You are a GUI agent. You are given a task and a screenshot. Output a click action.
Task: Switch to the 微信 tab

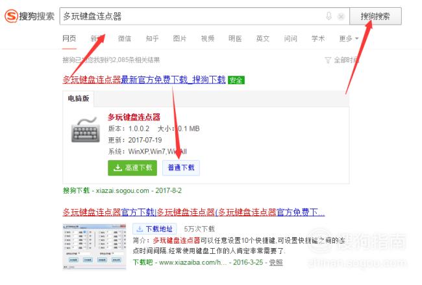125,39
